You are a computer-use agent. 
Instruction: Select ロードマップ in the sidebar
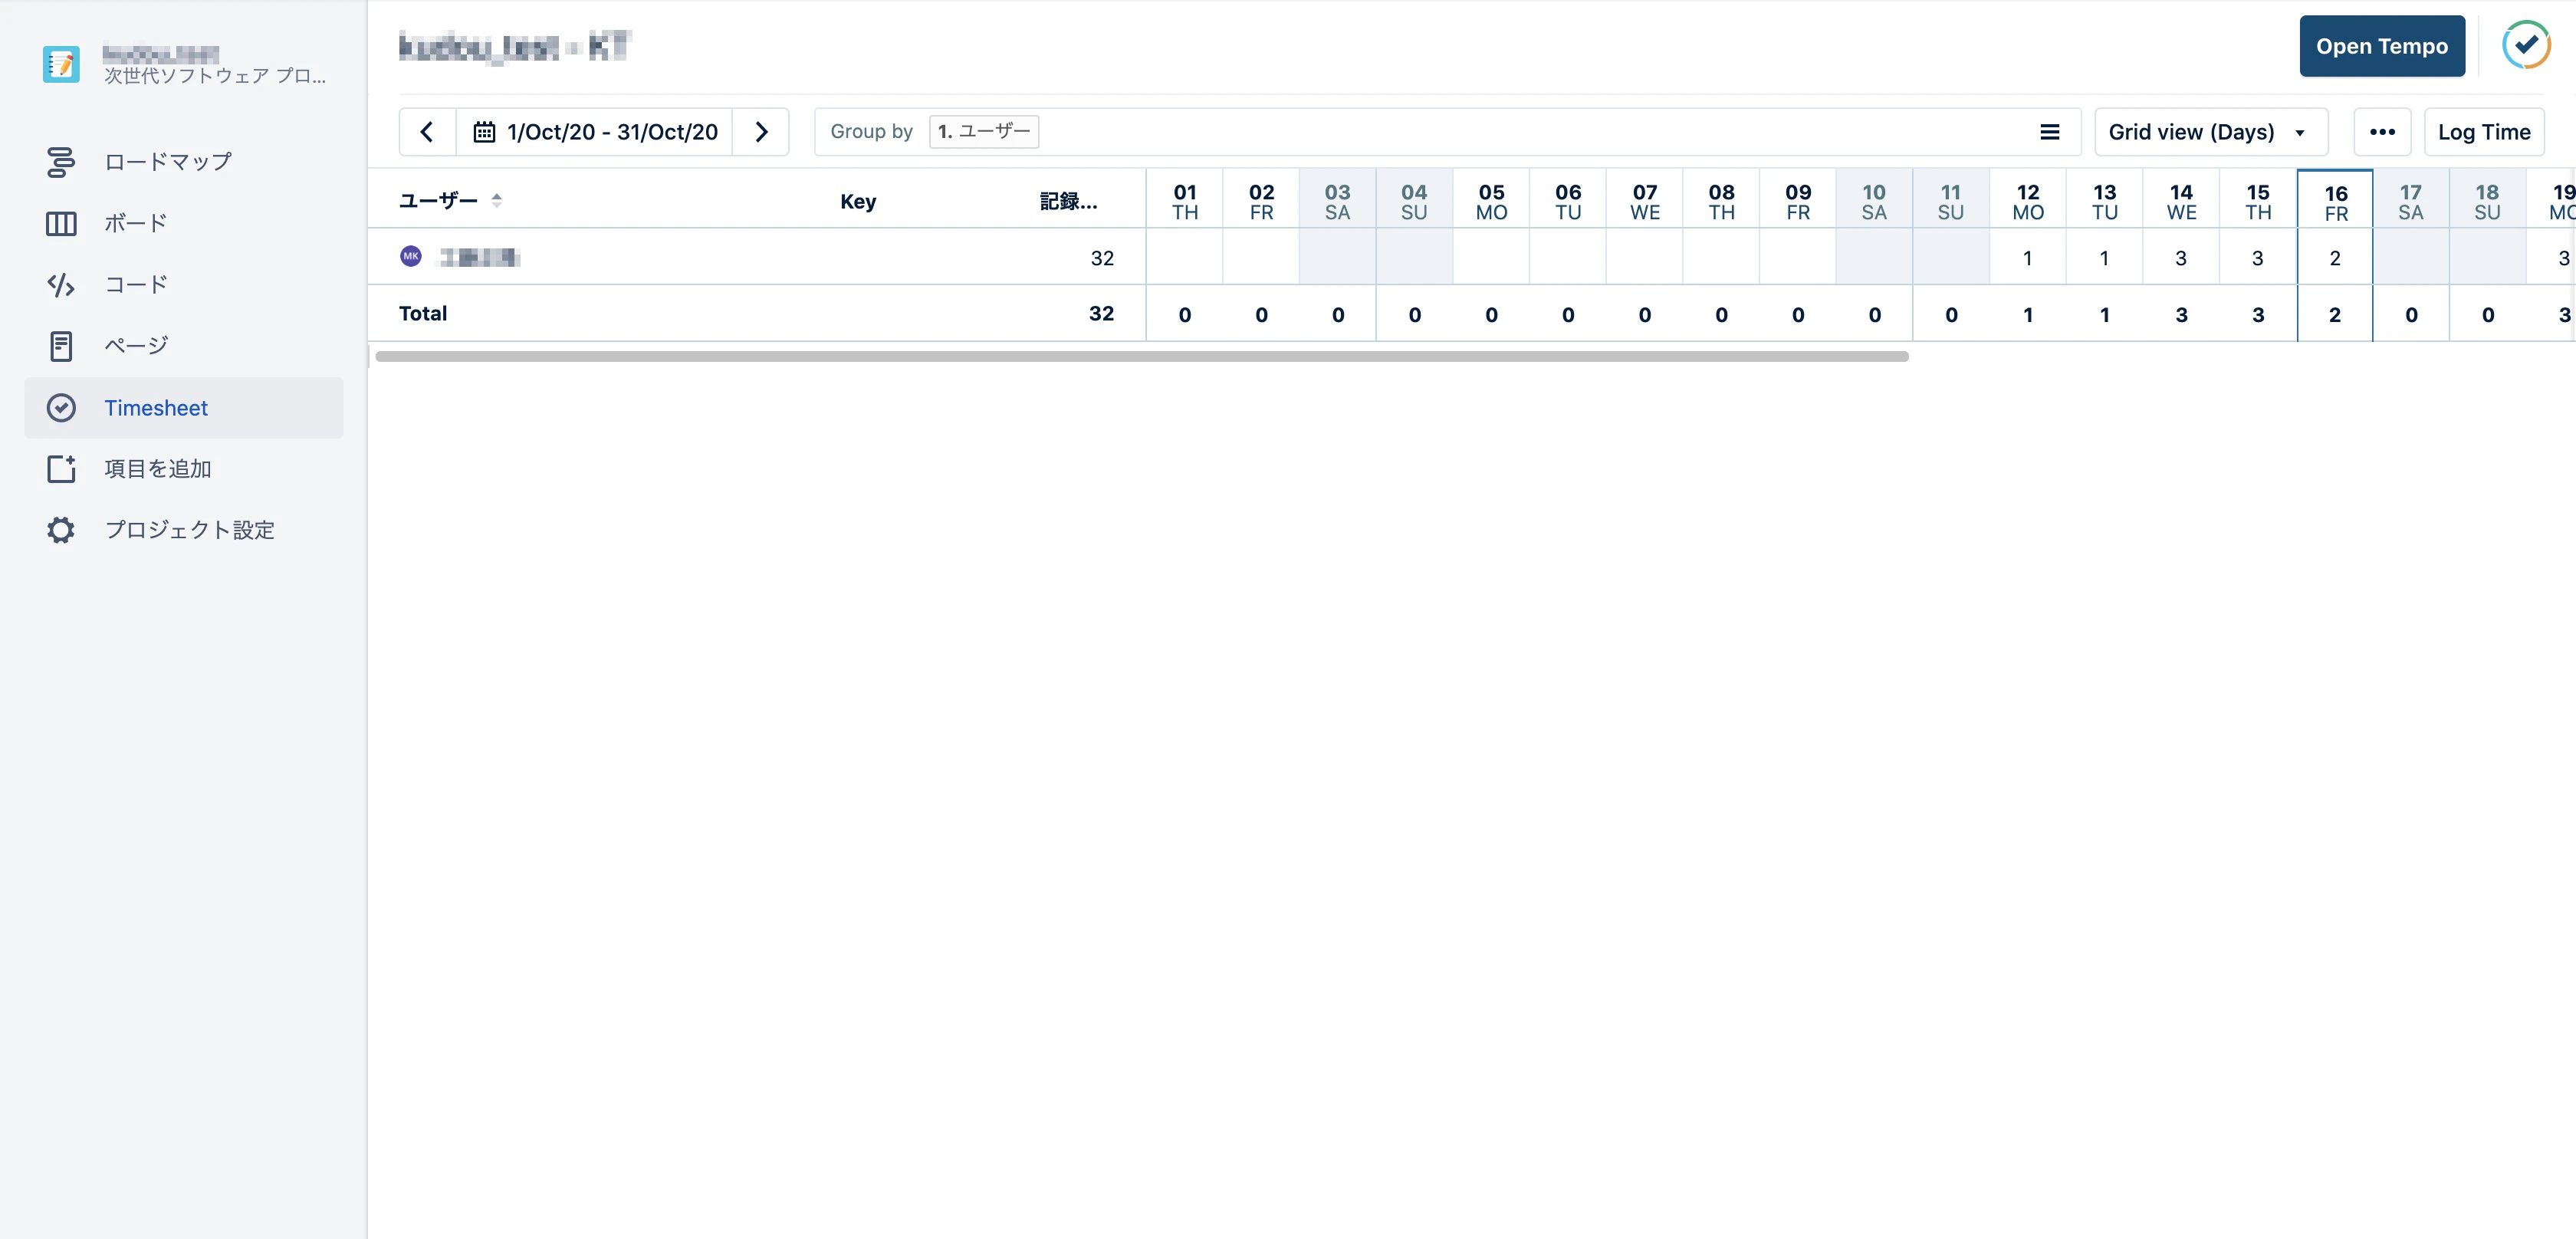pos(184,162)
